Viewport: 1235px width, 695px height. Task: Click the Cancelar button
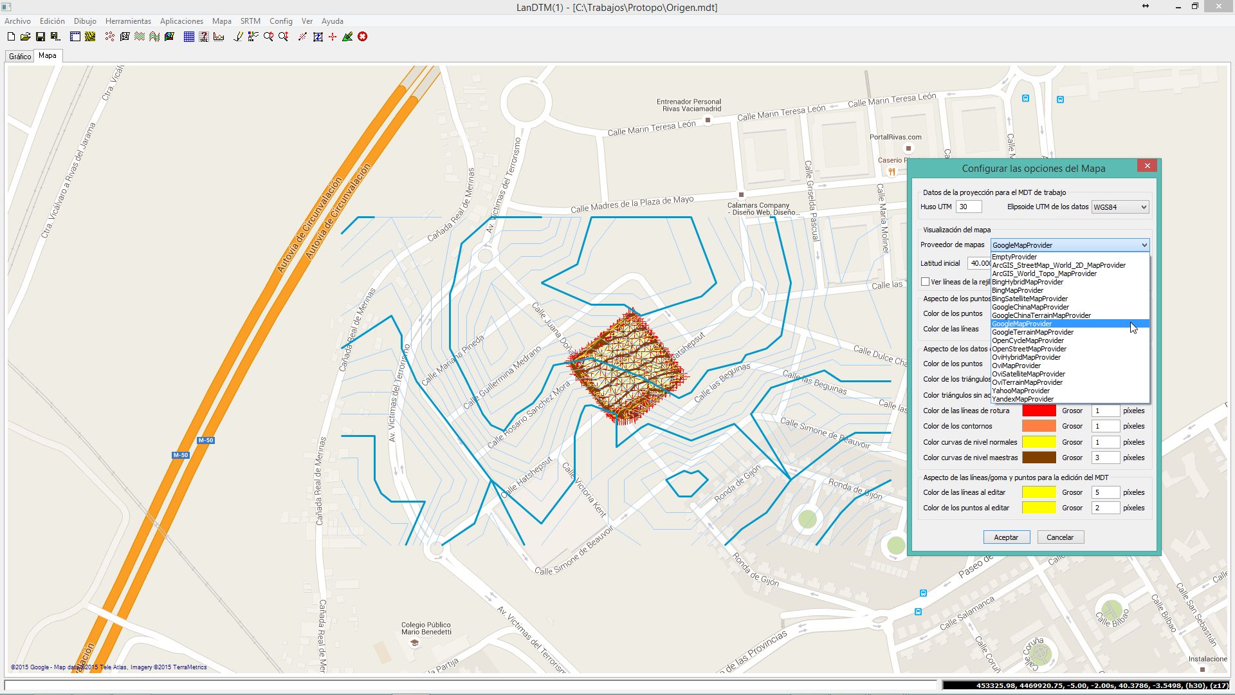(x=1060, y=537)
